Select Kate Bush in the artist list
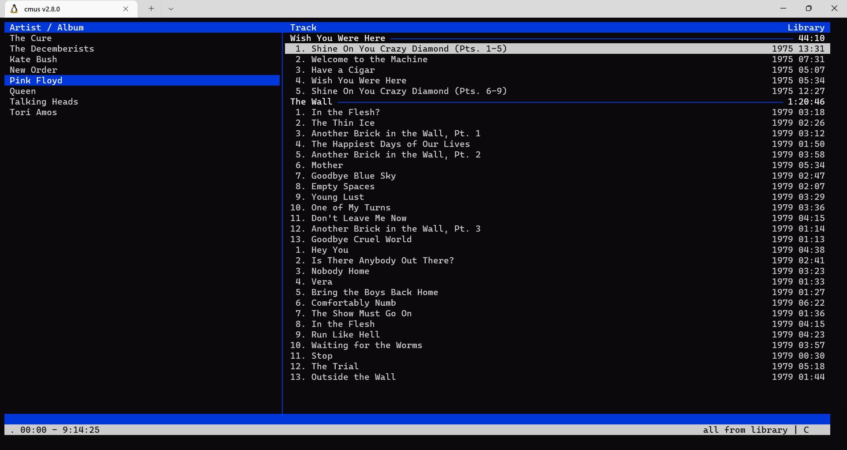Image resolution: width=847 pixels, height=450 pixels. click(142, 59)
